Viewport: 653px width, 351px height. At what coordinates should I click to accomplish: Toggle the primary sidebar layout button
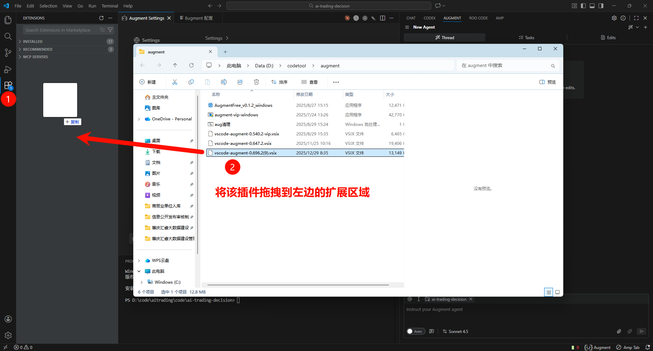(583, 6)
